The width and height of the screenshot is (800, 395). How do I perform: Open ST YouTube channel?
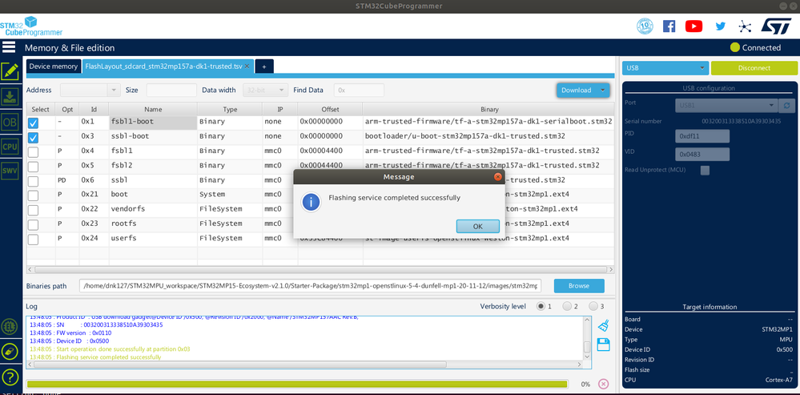pos(693,26)
